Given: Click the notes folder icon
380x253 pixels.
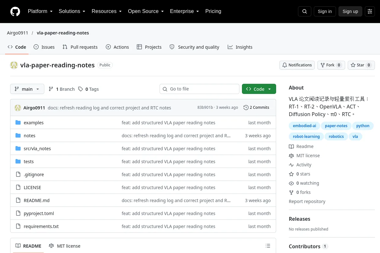Looking at the screenshot, I should pyautogui.click(x=18, y=136).
